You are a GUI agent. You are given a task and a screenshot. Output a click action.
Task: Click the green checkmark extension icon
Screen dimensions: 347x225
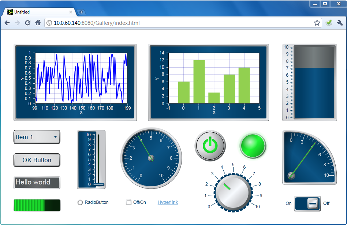[329, 23]
